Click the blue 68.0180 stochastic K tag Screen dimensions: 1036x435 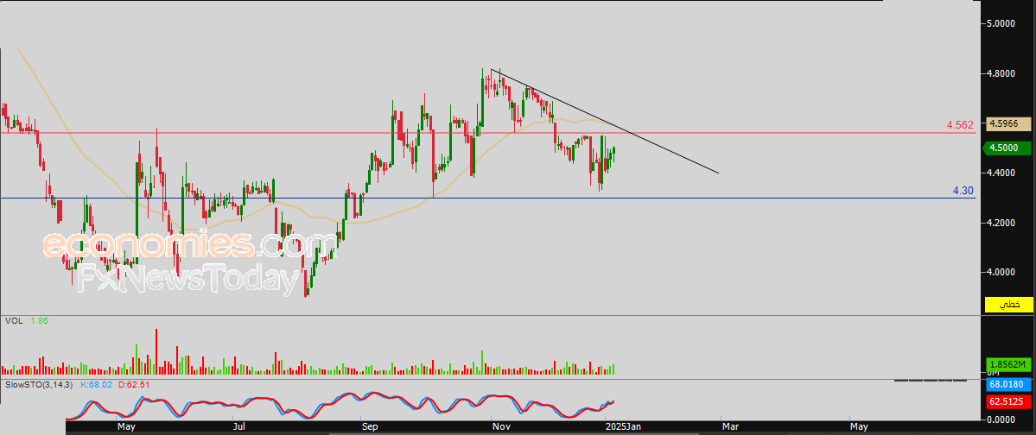1007,384
